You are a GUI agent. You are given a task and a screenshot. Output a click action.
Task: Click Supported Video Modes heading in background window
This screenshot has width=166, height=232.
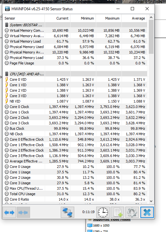112,220
